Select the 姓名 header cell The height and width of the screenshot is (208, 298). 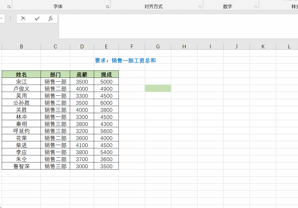coord(21,74)
